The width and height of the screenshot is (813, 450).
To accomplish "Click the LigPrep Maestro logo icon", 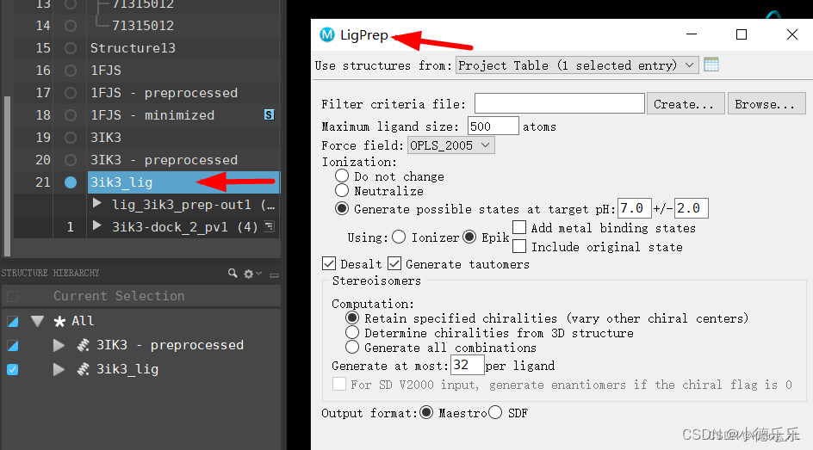I will point(327,34).
